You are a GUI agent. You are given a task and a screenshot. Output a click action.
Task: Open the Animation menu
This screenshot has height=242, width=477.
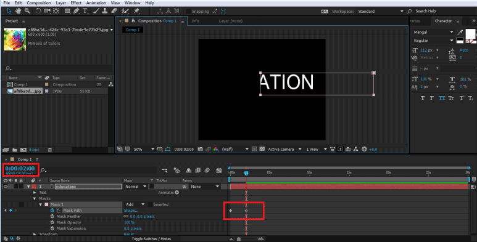(96, 2)
